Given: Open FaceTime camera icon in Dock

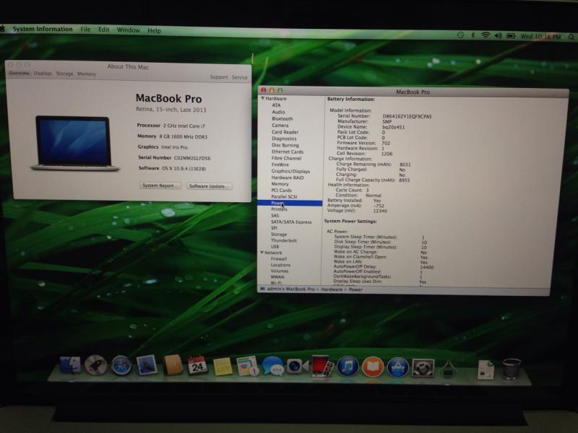Looking at the screenshot, I should [x=297, y=367].
